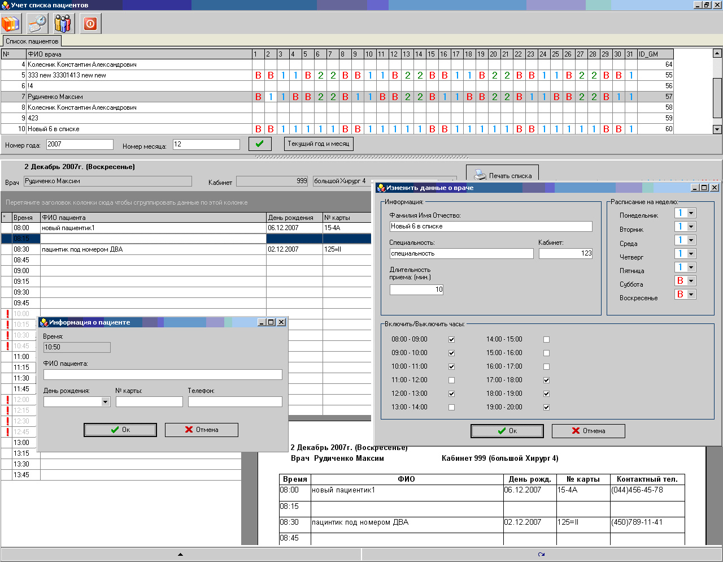The image size is (723, 562).
Task: Click the ФИО пациента input field
Action: pos(163,374)
